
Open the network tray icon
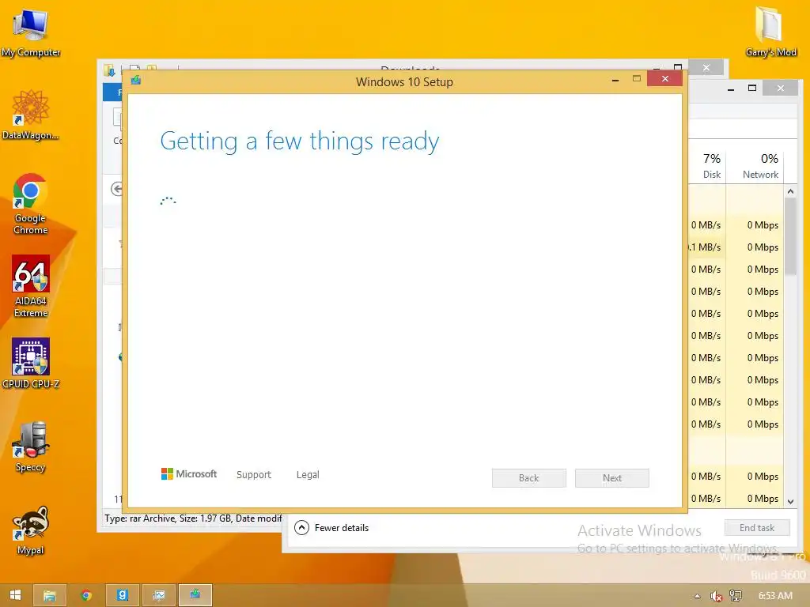tap(735, 596)
